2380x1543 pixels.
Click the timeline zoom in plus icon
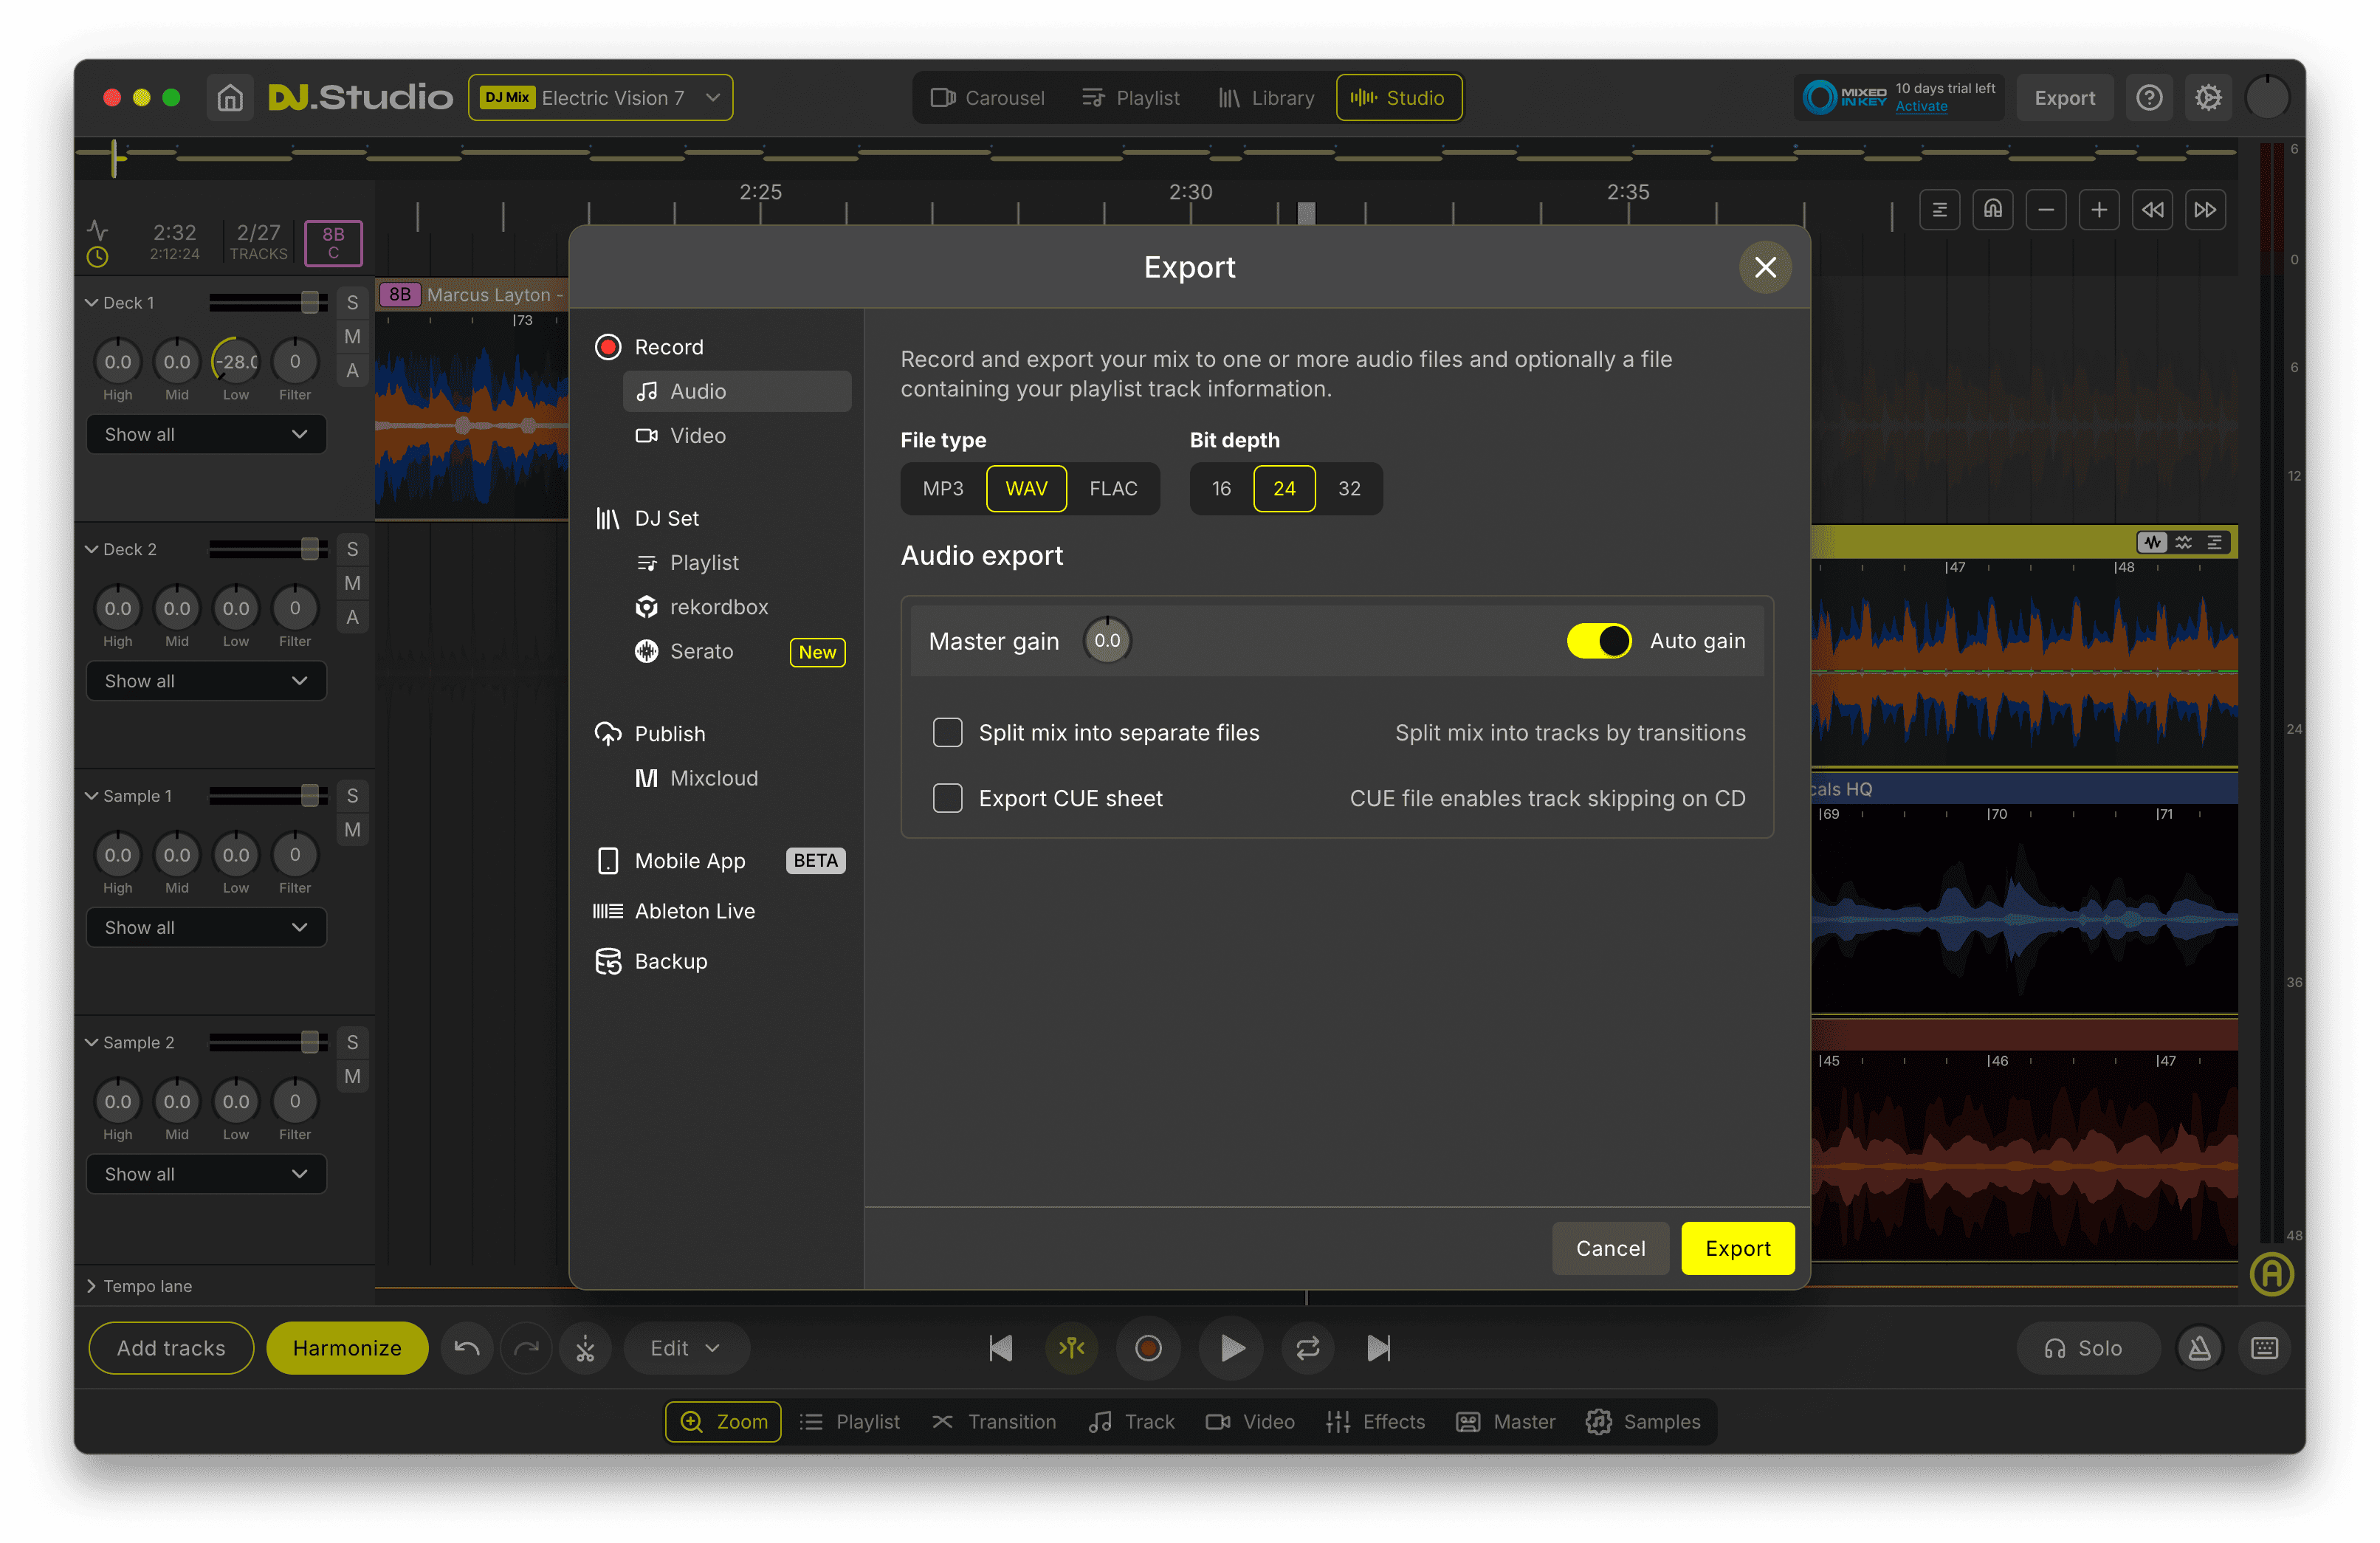point(2099,210)
